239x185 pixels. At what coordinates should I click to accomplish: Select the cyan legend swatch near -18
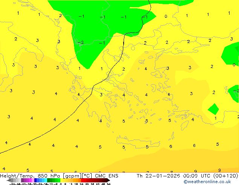click(46, 180)
